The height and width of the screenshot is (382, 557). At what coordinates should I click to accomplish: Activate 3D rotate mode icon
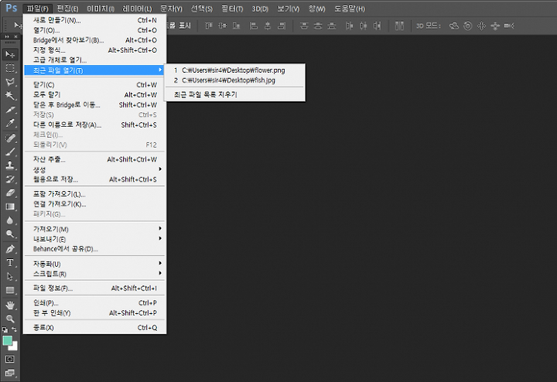(x=453, y=26)
